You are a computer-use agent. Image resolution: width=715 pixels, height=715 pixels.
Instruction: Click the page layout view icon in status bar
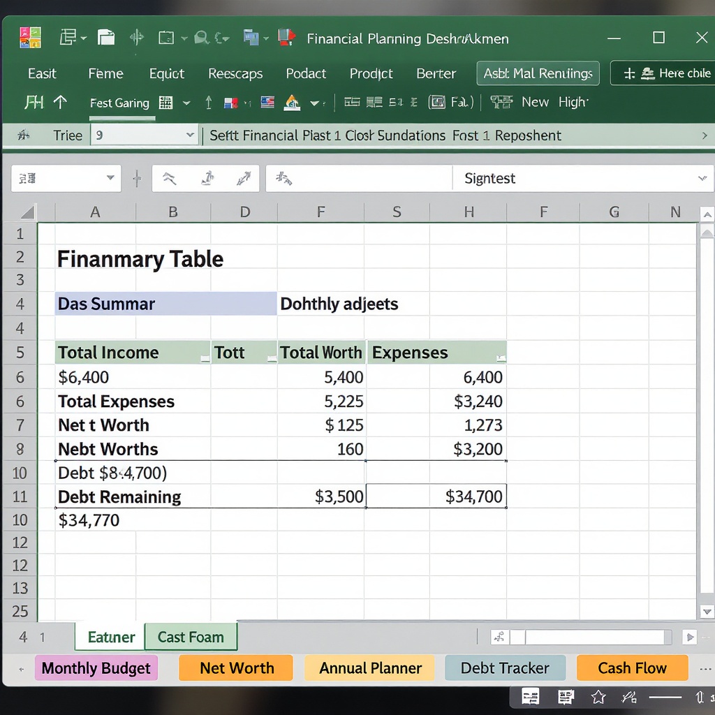coord(566,697)
